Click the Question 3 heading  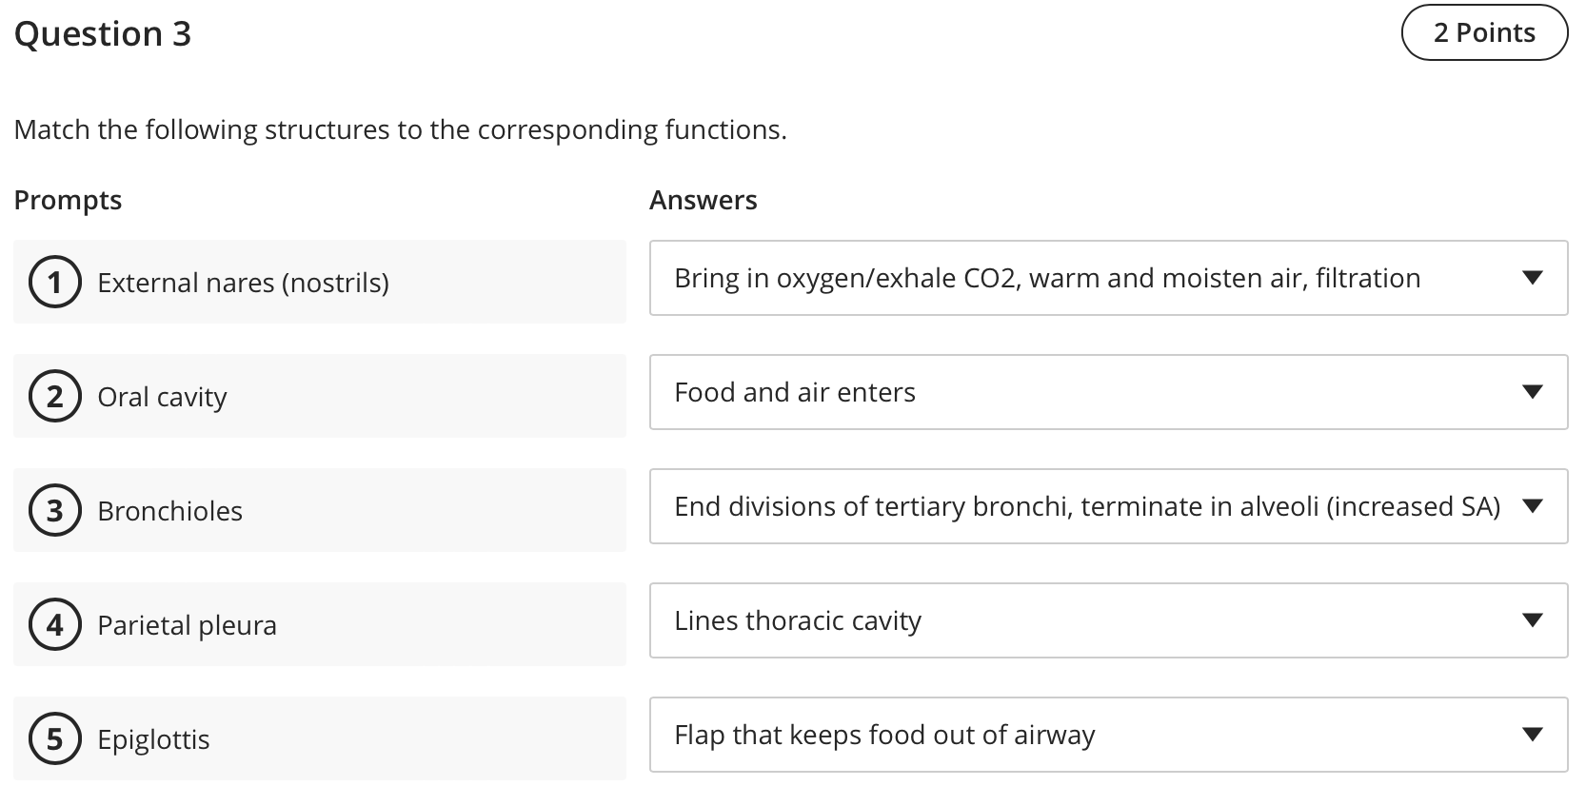point(103,33)
